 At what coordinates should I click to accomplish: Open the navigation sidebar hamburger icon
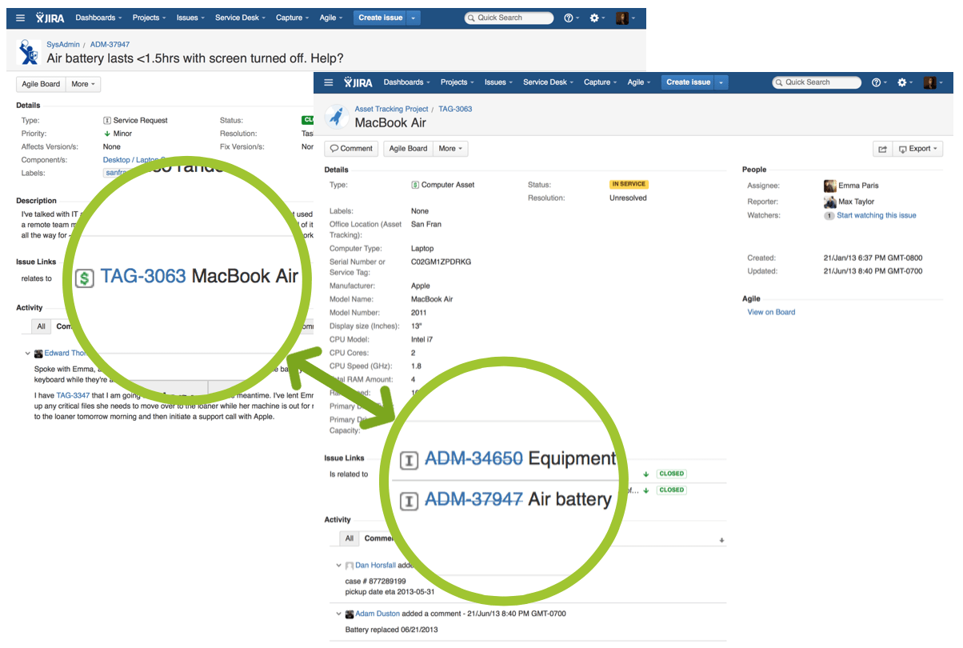pos(329,82)
